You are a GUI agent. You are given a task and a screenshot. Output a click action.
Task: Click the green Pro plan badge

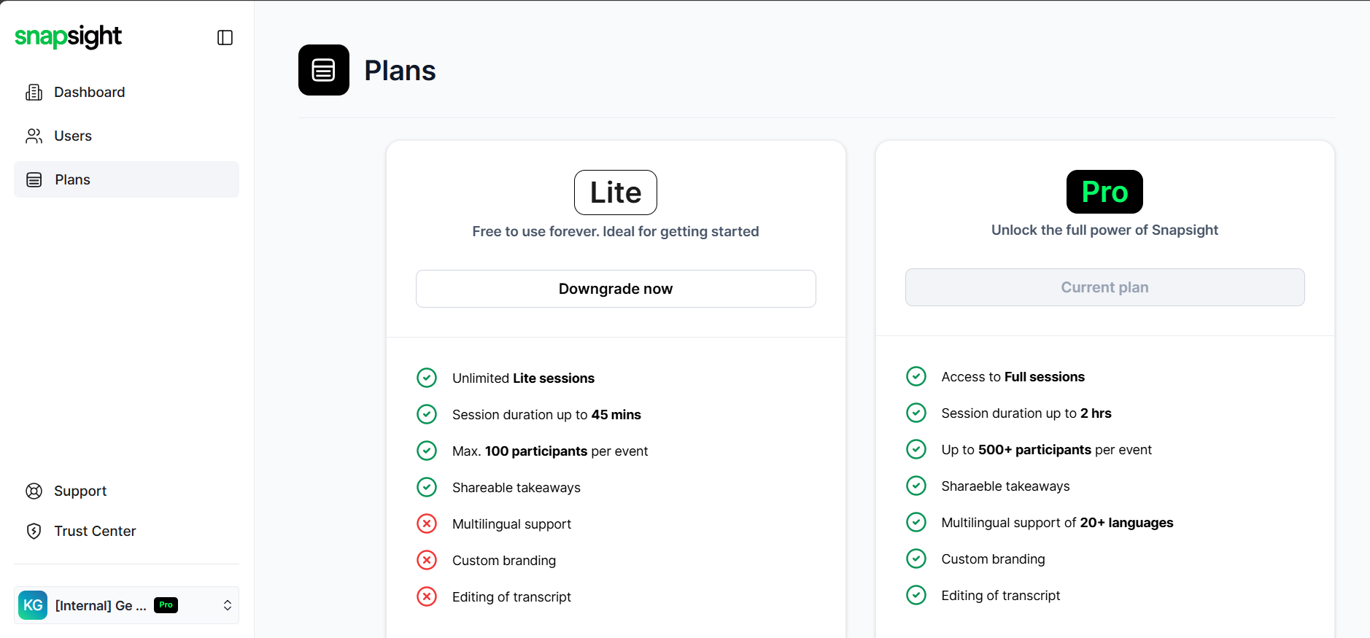click(1104, 192)
